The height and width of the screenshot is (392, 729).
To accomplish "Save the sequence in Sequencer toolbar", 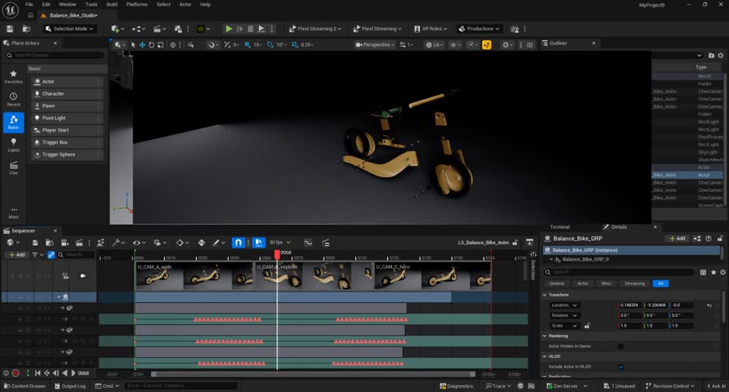I will pyautogui.click(x=35, y=243).
